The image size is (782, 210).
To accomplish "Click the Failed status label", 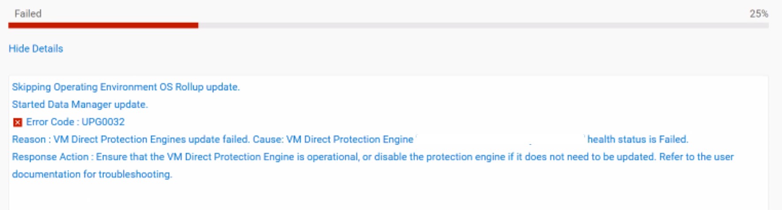I will [28, 14].
